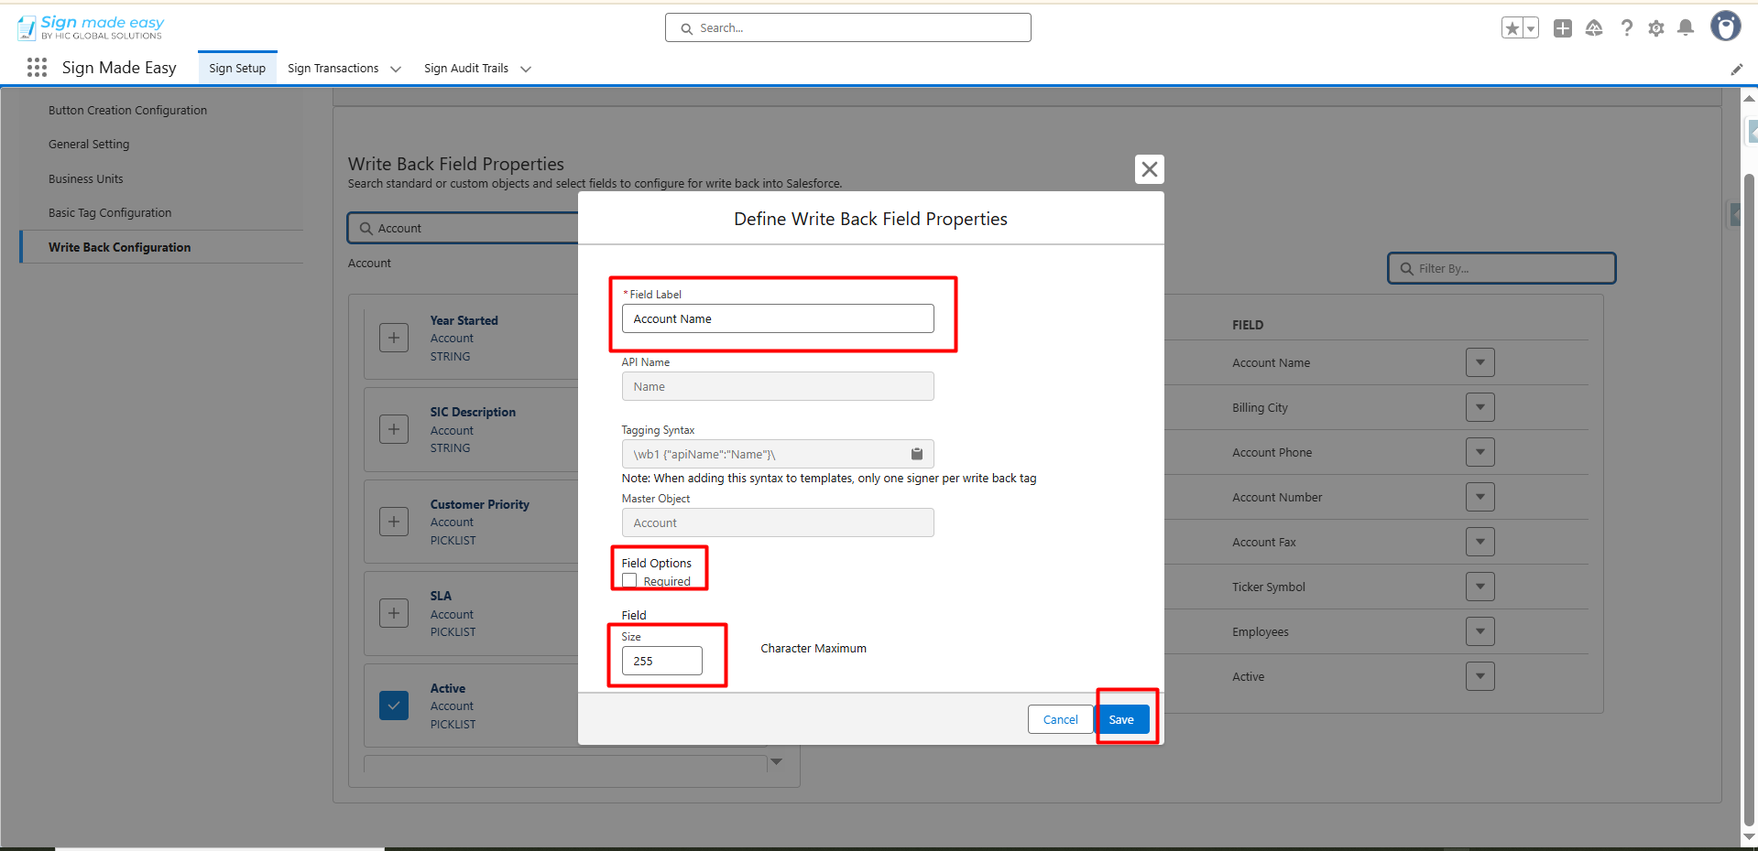Expand the Sign Transactions tab menu
The height and width of the screenshot is (851, 1758).
click(x=396, y=69)
